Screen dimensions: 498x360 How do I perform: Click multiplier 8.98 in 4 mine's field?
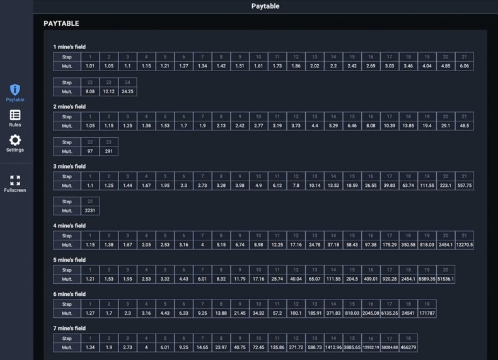pos(258,245)
